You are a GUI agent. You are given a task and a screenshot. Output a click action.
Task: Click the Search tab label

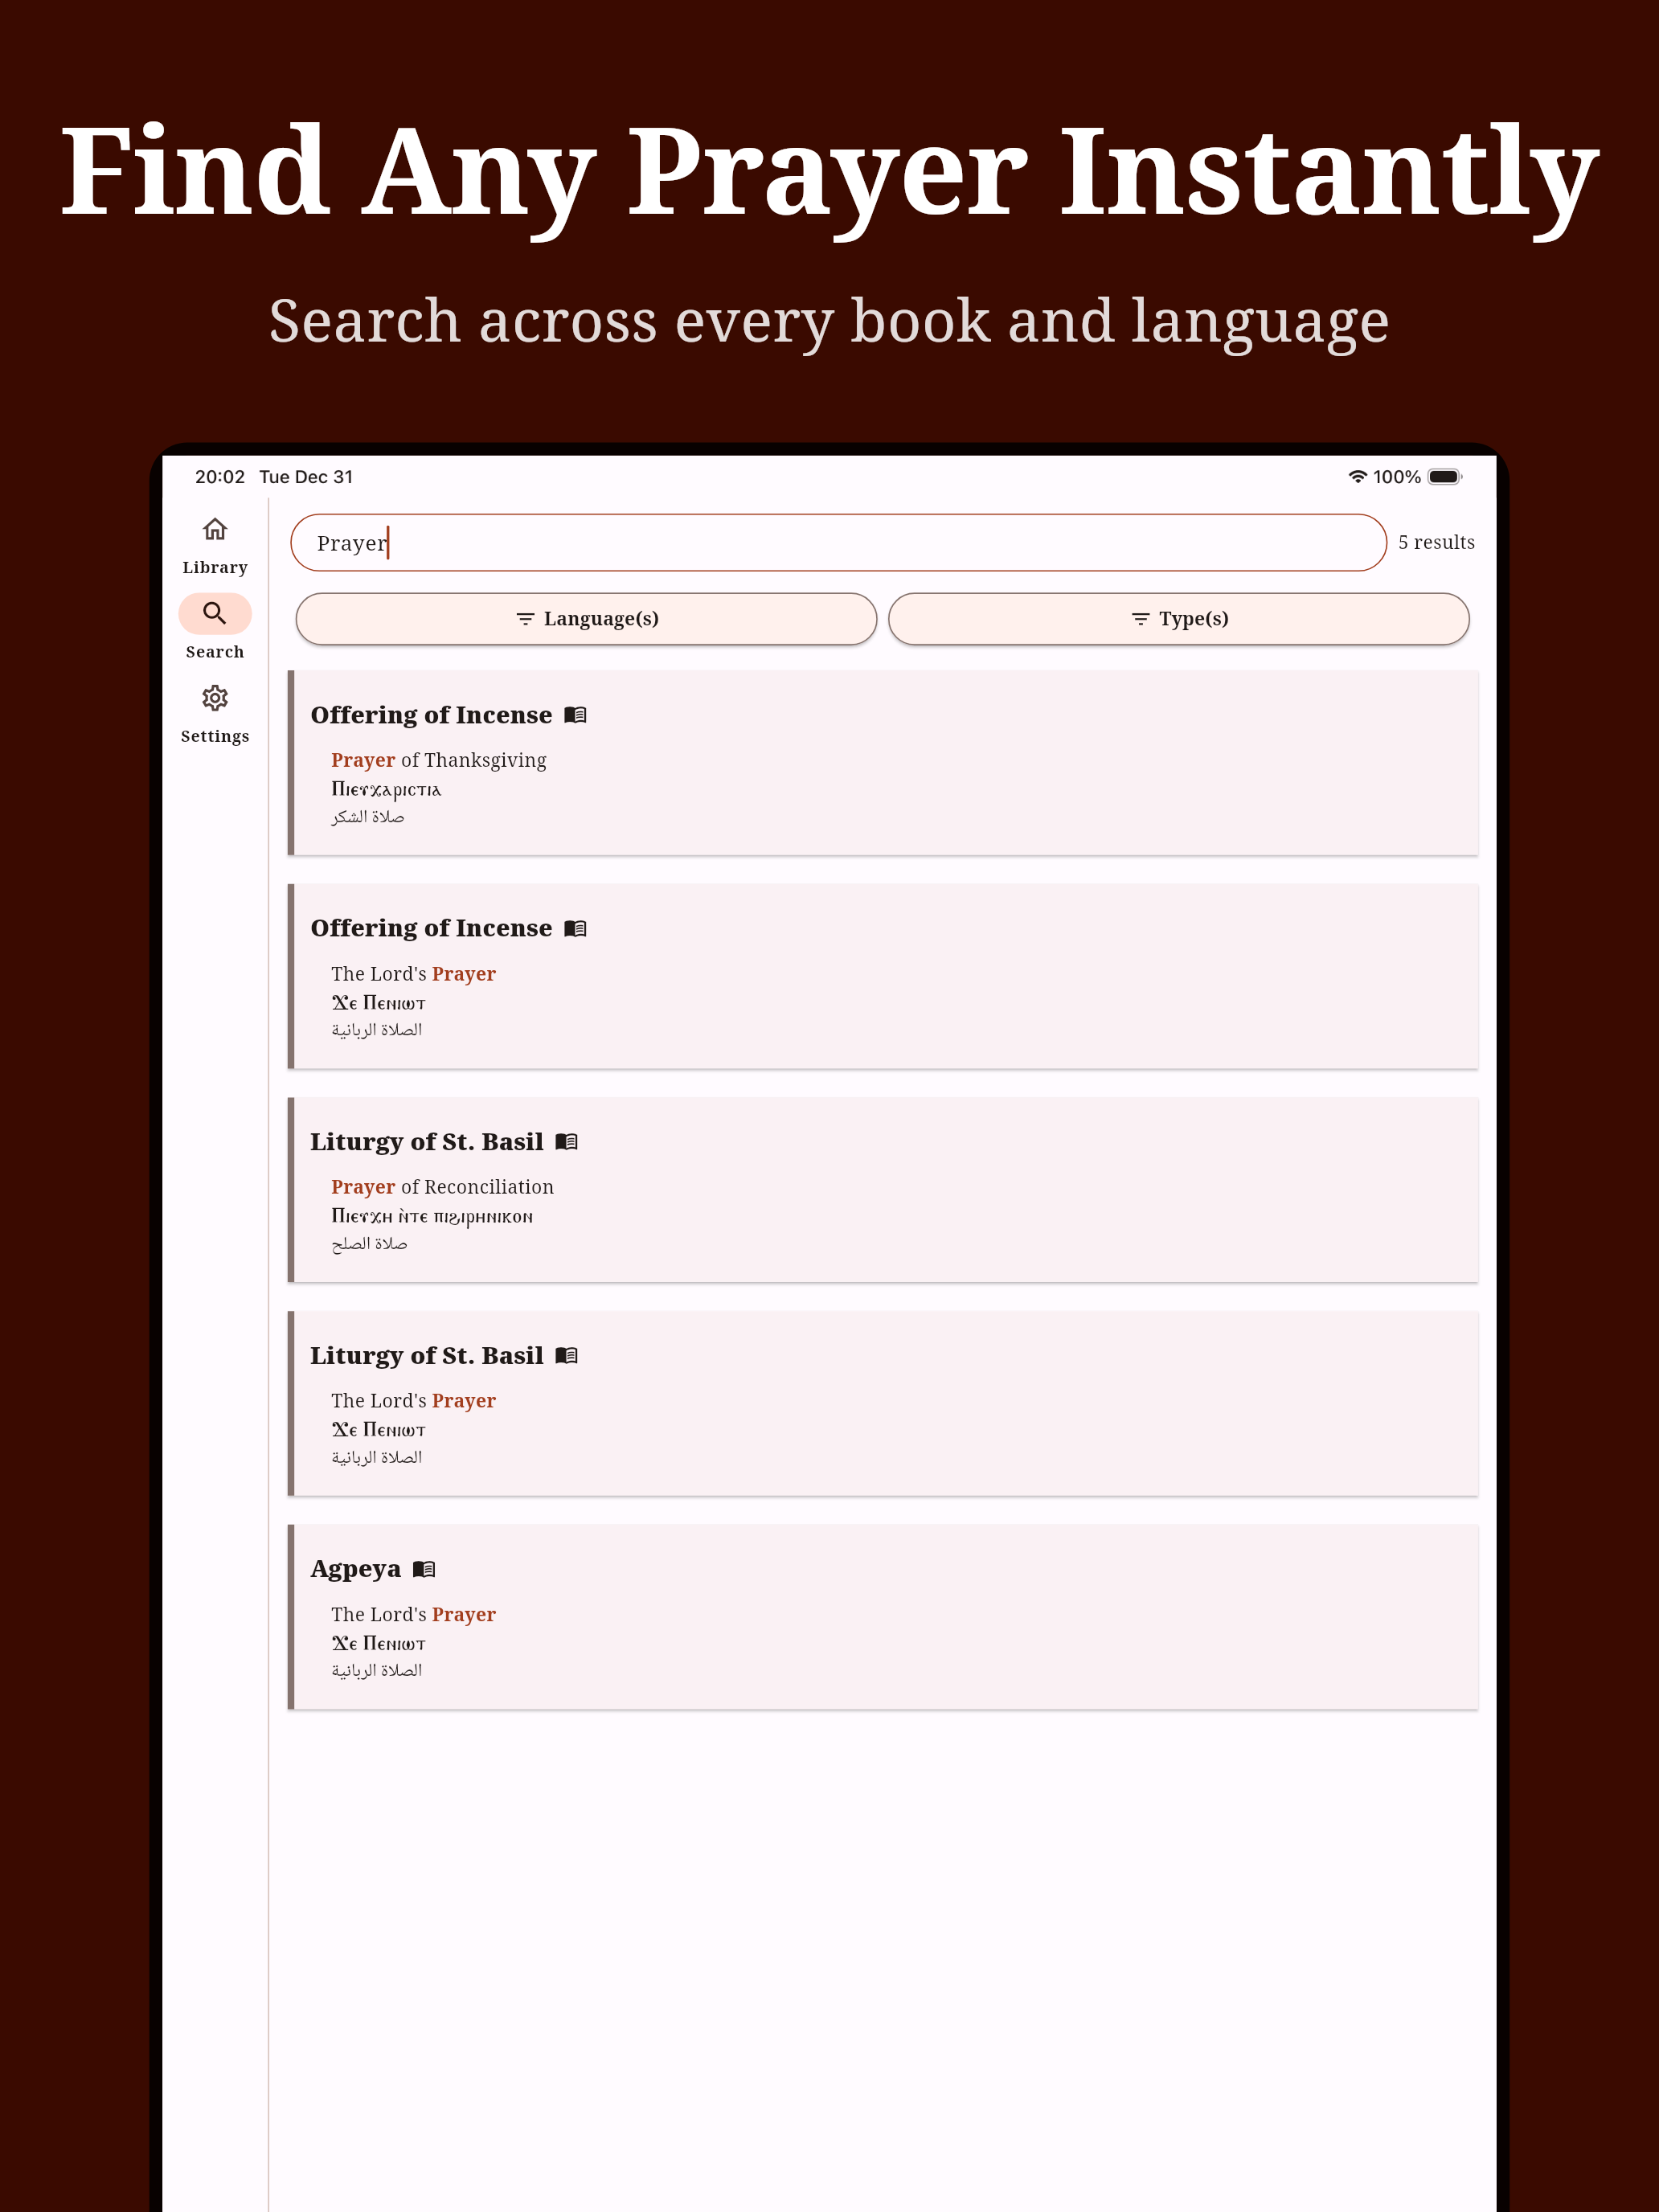point(215,652)
